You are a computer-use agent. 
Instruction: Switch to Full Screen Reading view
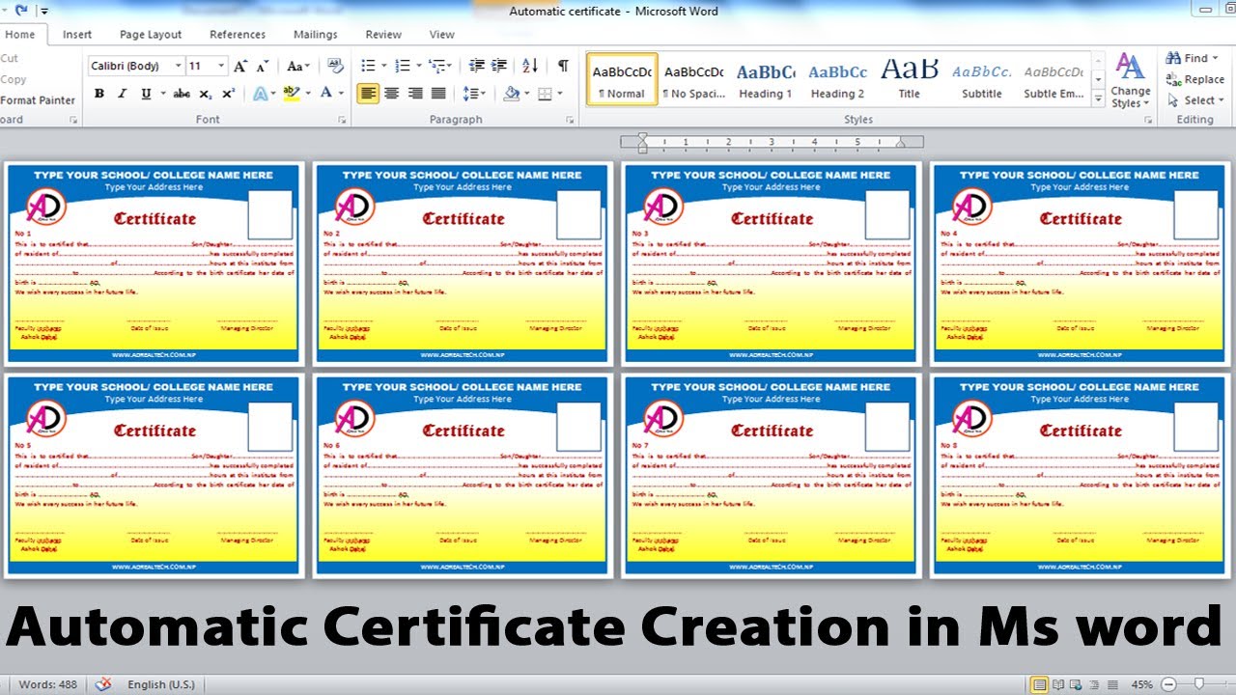click(x=1059, y=684)
